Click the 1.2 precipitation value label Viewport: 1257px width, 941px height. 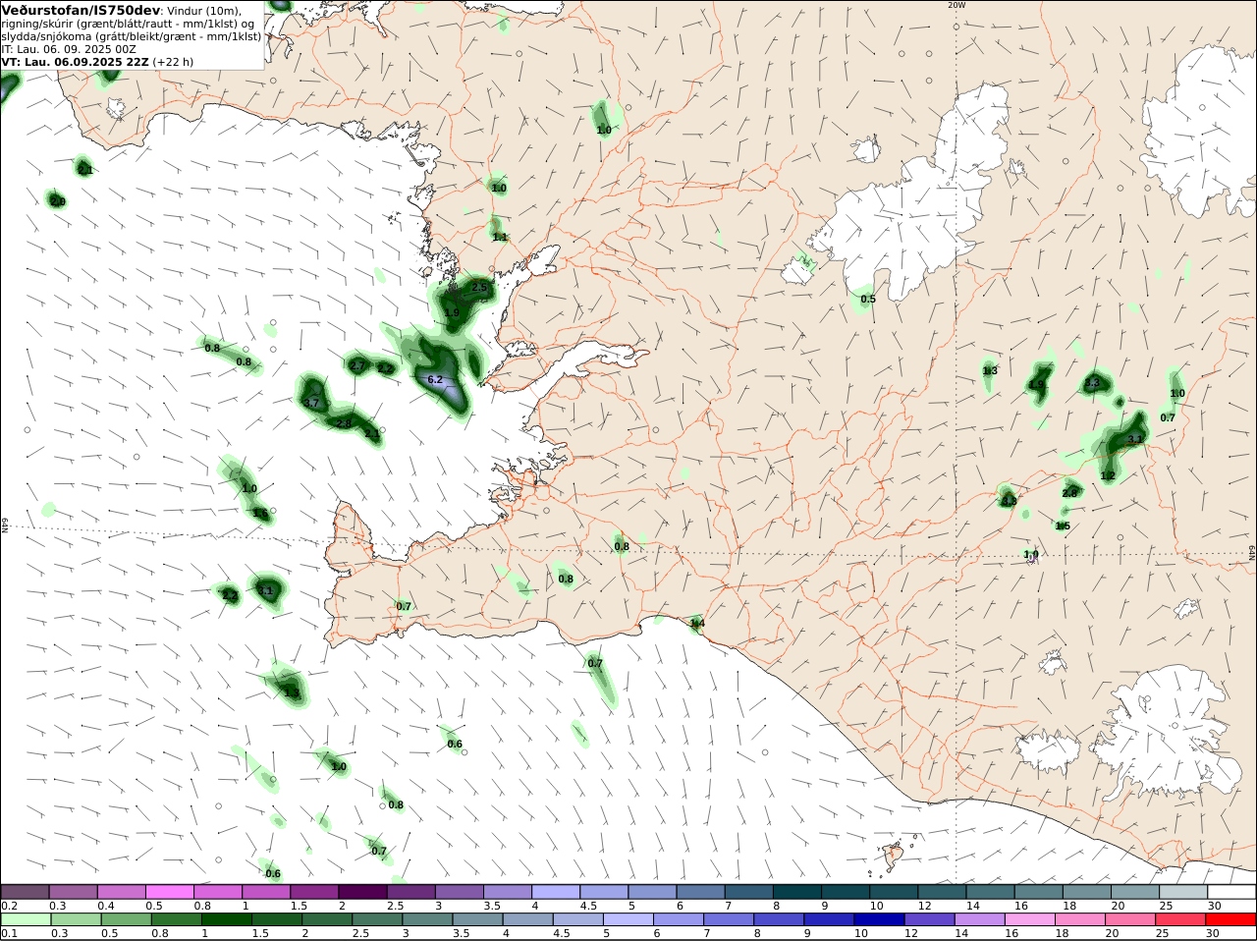click(x=1108, y=475)
